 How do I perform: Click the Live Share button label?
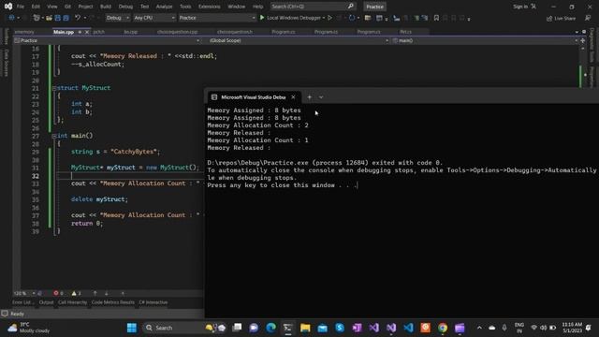(x=564, y=19)
